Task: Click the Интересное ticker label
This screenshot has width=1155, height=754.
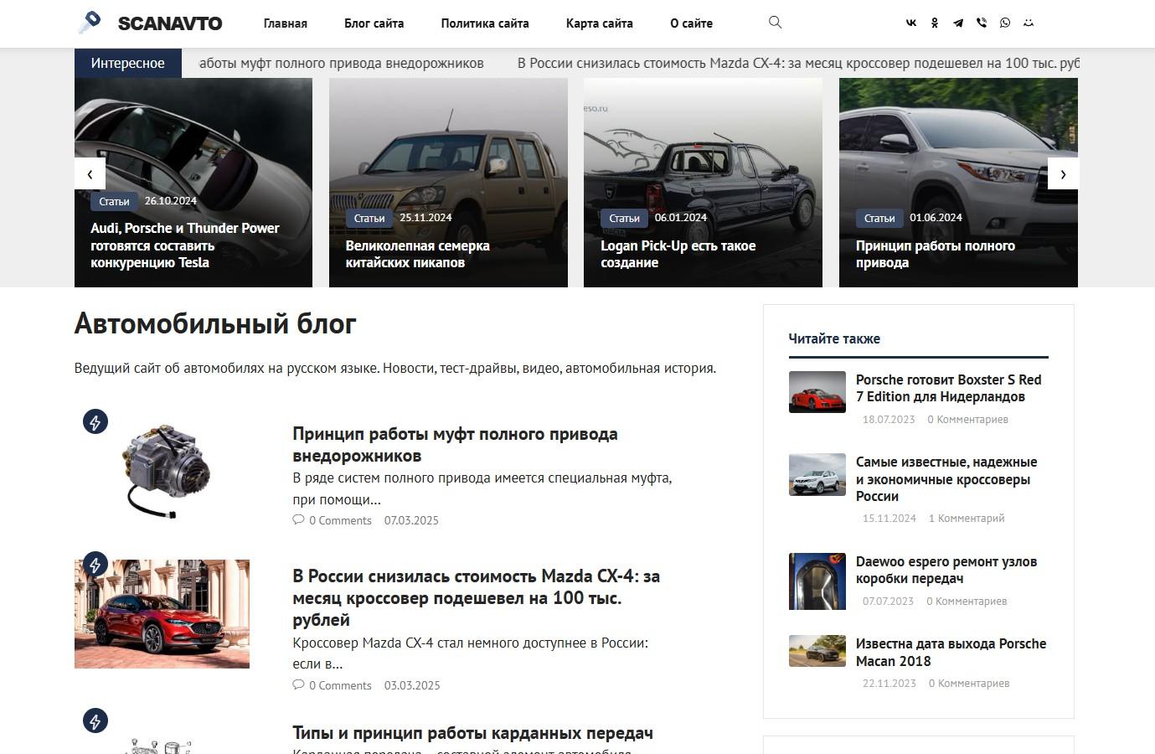Action: [x=128, y=63]
